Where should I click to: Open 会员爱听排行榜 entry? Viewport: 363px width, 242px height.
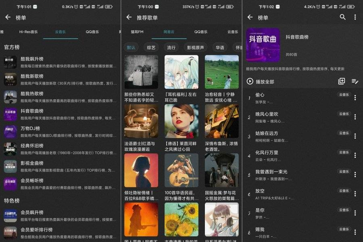click(60, 233)
